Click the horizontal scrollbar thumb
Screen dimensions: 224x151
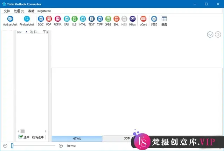click(x=22, y=131)
